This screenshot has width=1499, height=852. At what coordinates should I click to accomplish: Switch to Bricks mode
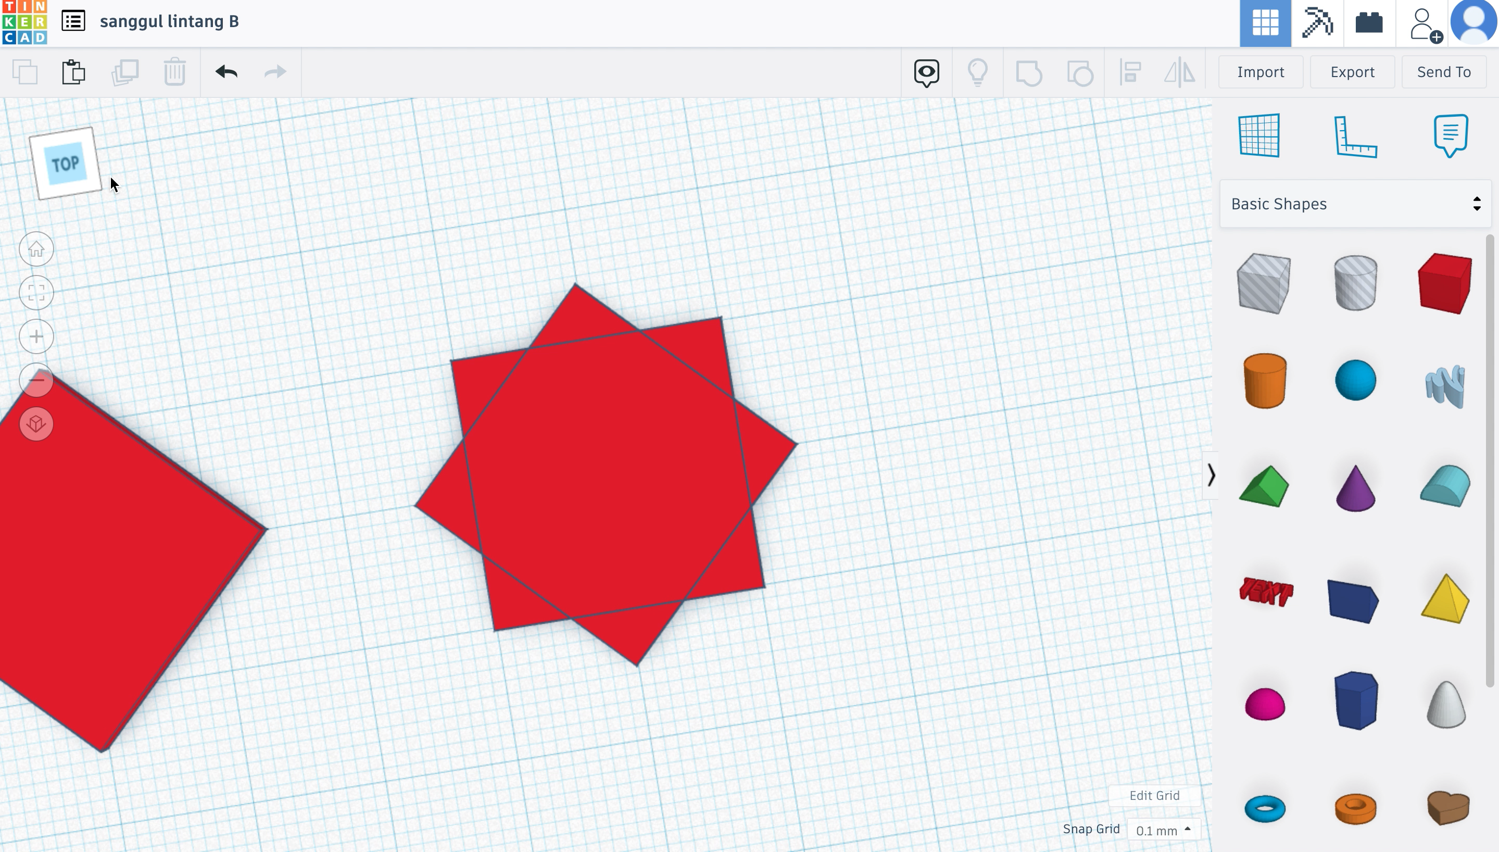(x=1369, y=23)
